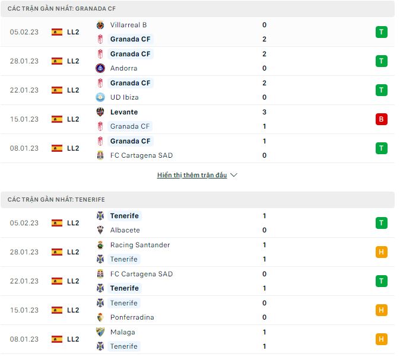The width and height of the screenshot is (400, 357).
Task: Click the H badge for Racing Santander match
Action: click(381, 252)
